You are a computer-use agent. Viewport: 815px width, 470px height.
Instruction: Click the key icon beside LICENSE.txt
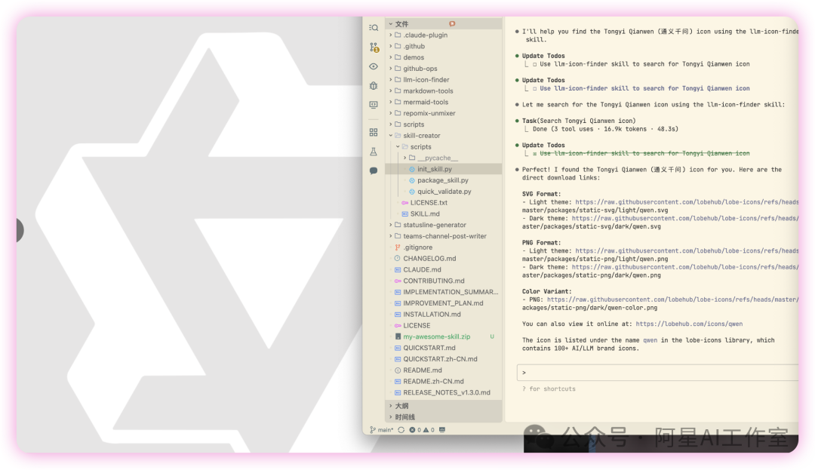coord(405,202)
